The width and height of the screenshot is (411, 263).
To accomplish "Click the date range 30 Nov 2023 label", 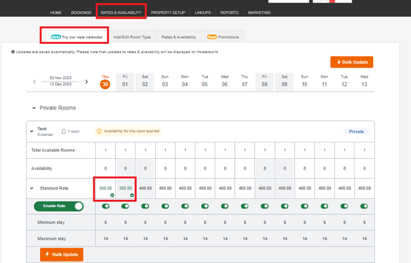I will 61,78.
